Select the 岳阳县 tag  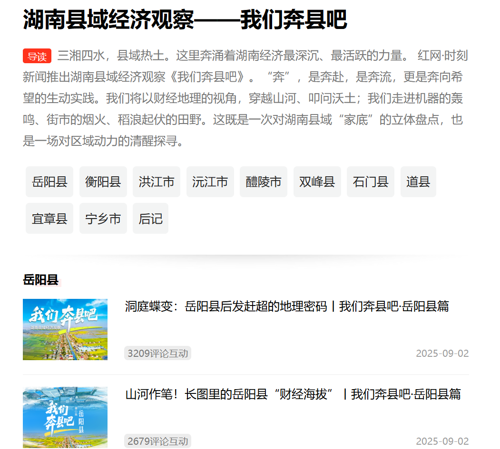pos(49,182)
